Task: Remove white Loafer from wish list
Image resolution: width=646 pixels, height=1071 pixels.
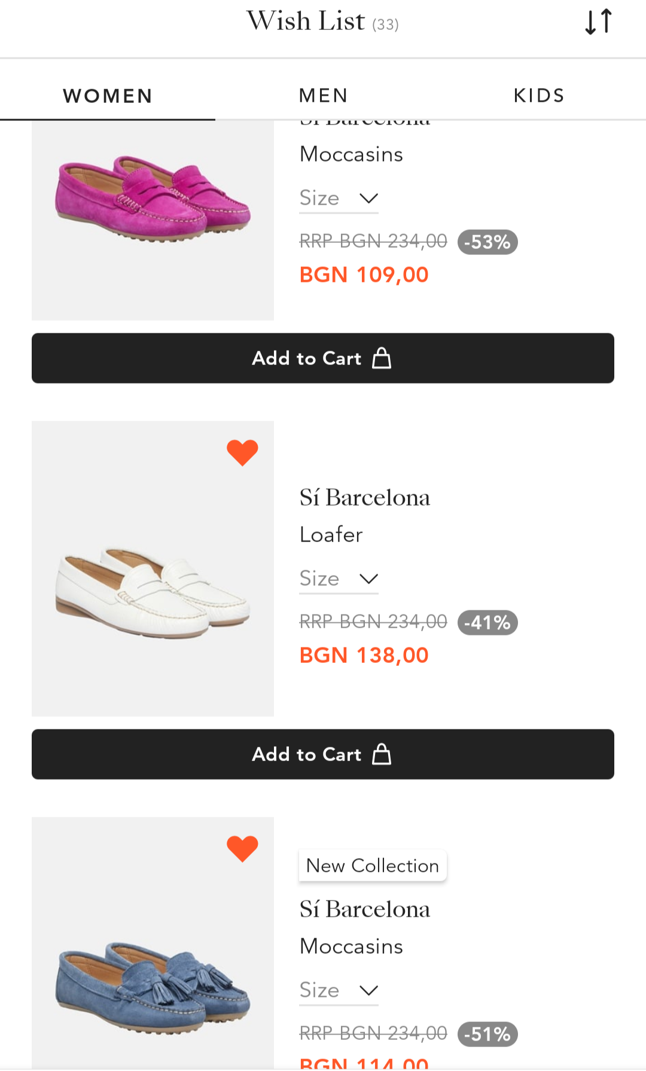Action: click(242, 452)
